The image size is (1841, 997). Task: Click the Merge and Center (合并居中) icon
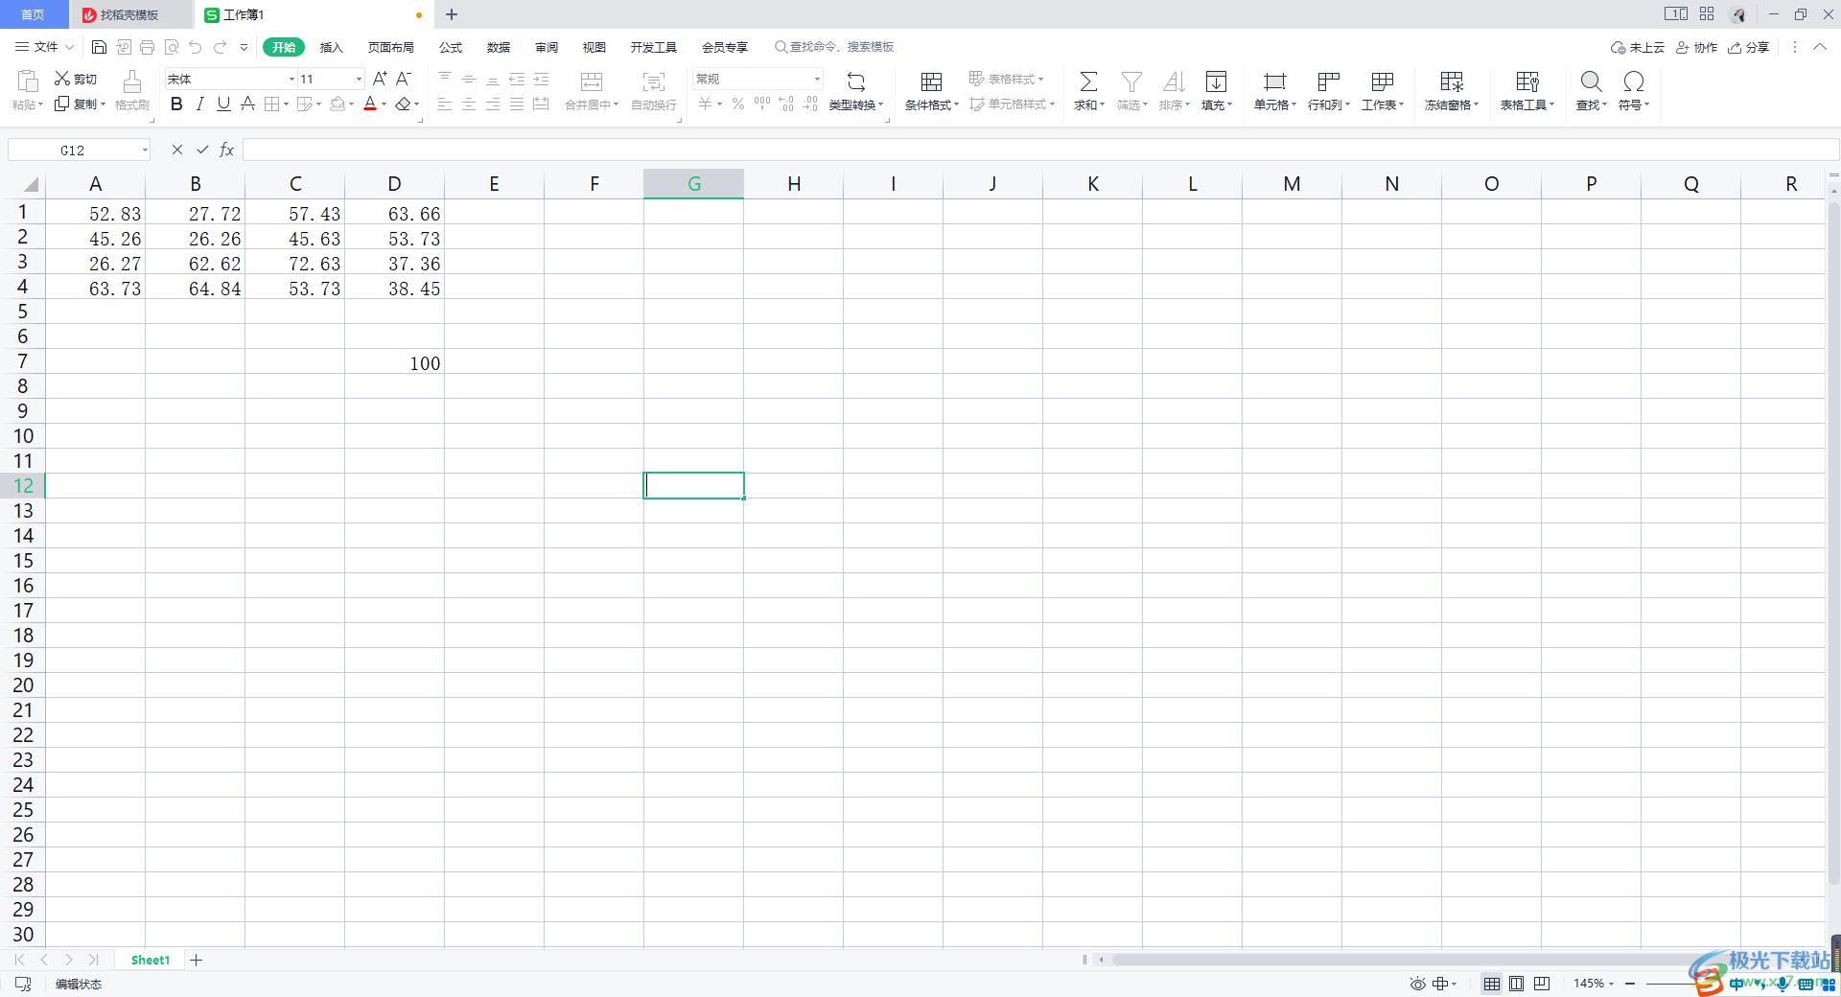592,82
